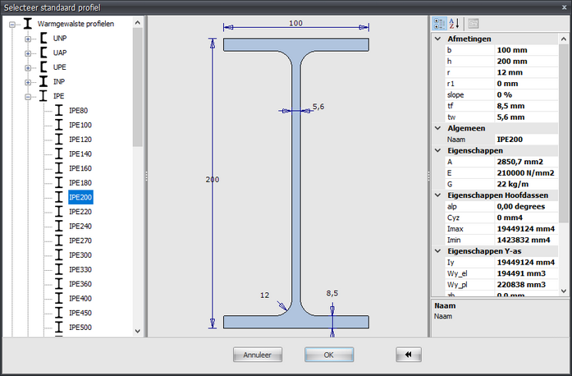Collapse the Algemeen property section
Image resolution: width=572 pixels, height=376 pixels.
click(437, 128)
